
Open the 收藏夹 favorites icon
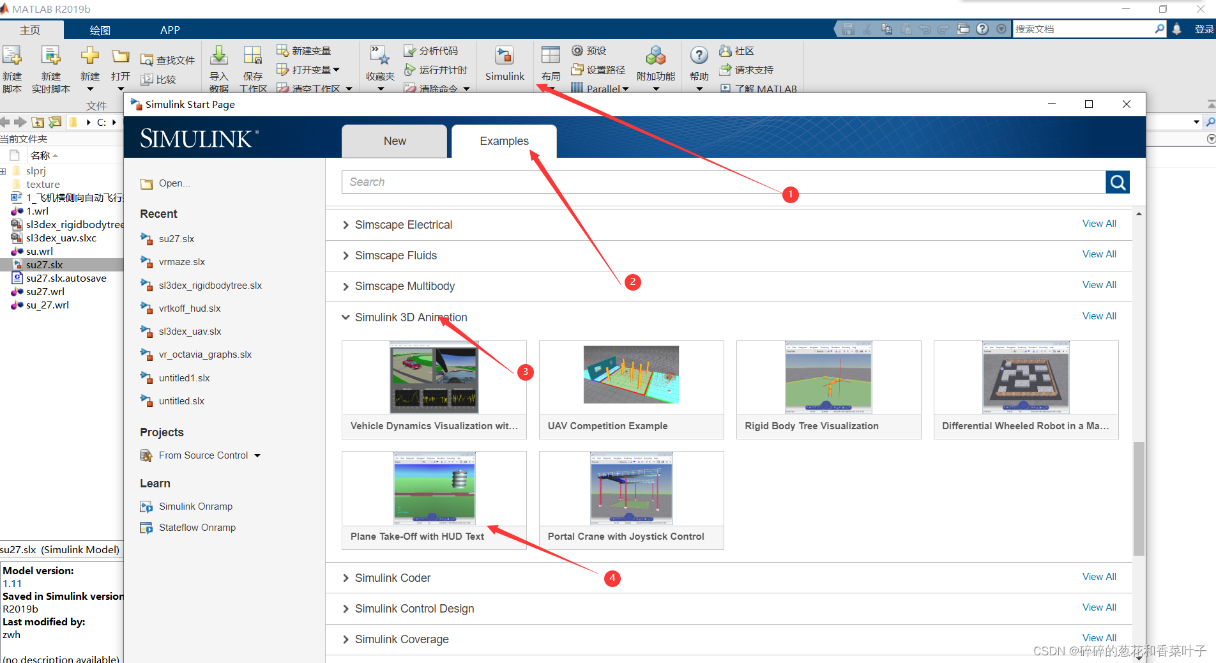[x=380, y=56]
